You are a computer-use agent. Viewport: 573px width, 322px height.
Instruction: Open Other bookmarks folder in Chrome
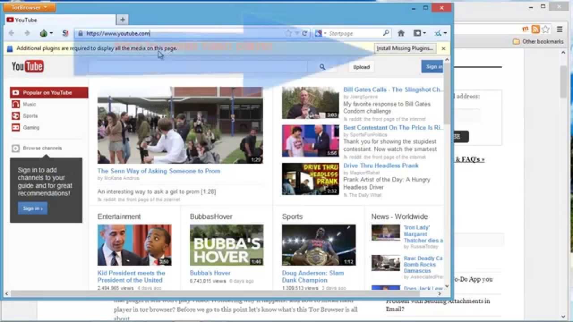click(538, 42)
